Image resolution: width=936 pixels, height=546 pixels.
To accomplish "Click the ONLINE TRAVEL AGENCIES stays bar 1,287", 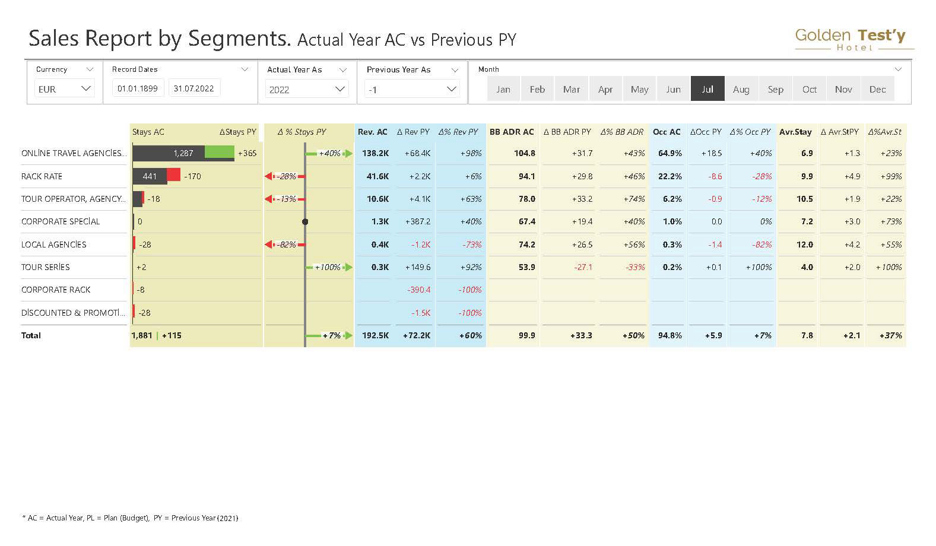I will (169, 153).
